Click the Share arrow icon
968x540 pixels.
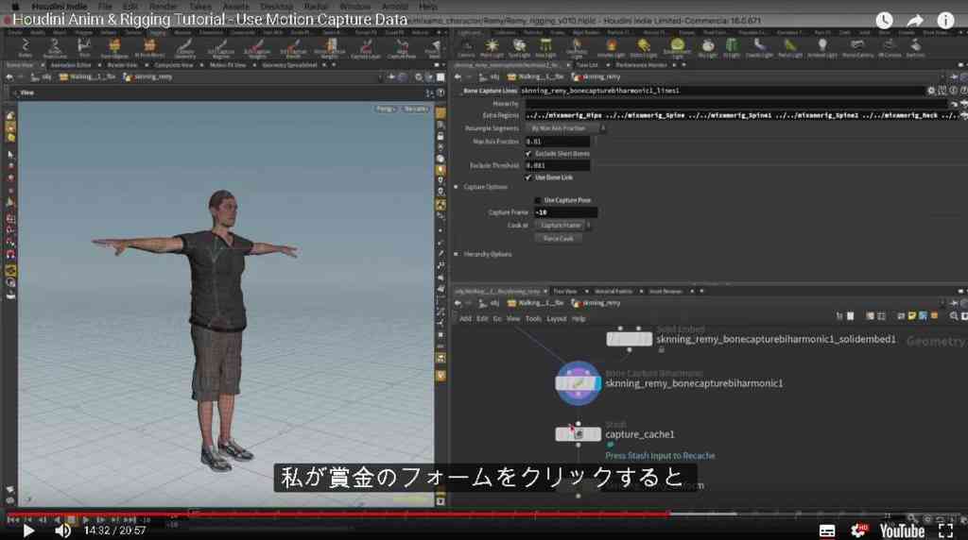915,21
